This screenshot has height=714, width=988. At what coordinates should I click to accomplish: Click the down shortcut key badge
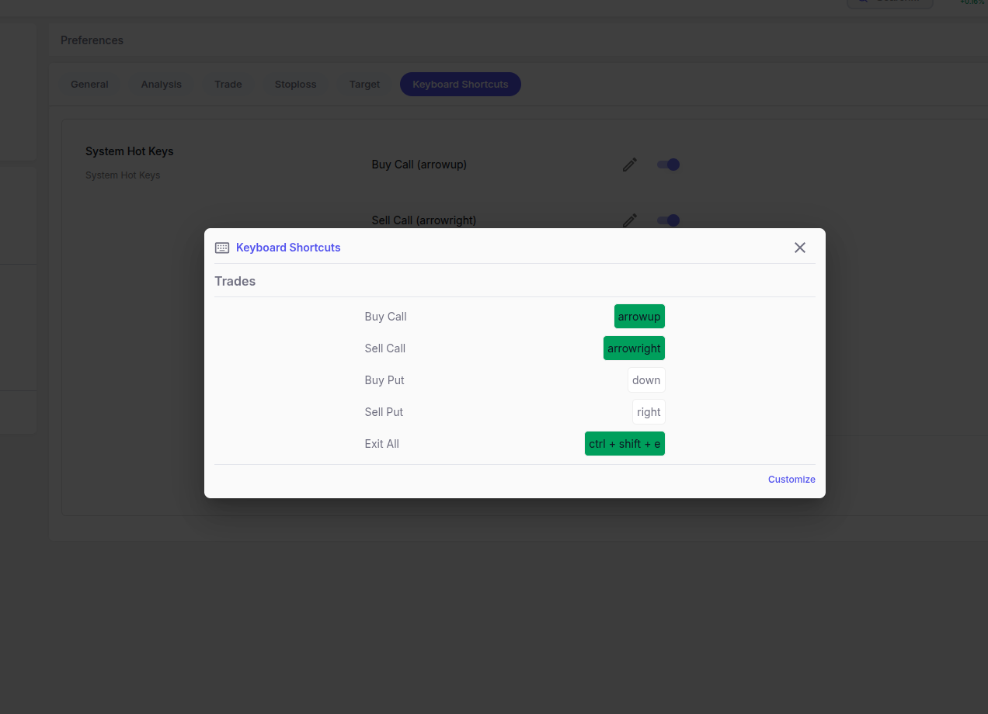(646, 380)
